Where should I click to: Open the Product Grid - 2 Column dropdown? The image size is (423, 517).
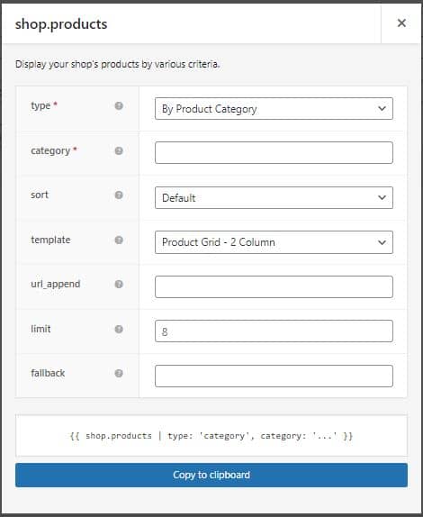(274, 242)
